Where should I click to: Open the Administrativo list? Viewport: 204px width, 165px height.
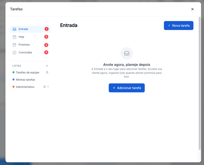pyautogui.click(x=25, y=87)
